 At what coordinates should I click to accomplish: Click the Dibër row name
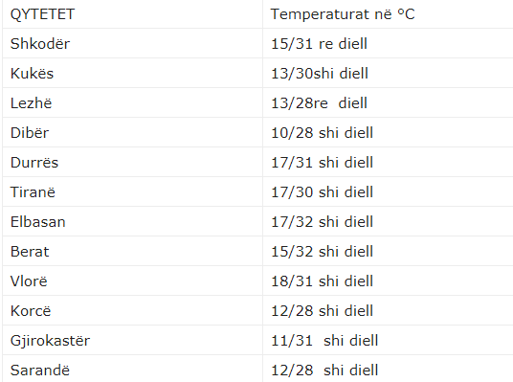click(x=30, y=133)
